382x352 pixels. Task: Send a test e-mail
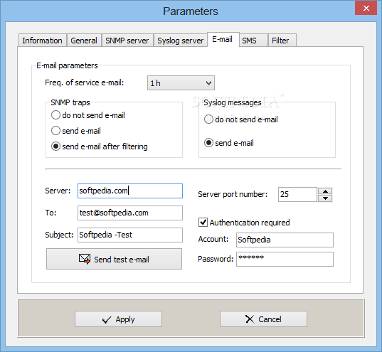(x=114, y=259)
